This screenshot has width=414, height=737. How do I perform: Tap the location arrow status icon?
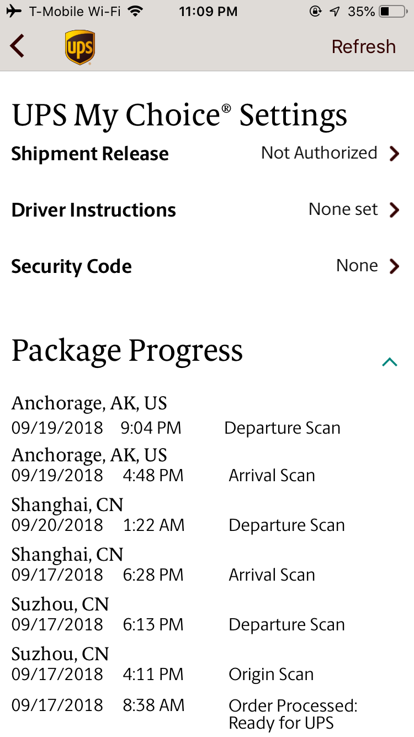tap(335, 11)
